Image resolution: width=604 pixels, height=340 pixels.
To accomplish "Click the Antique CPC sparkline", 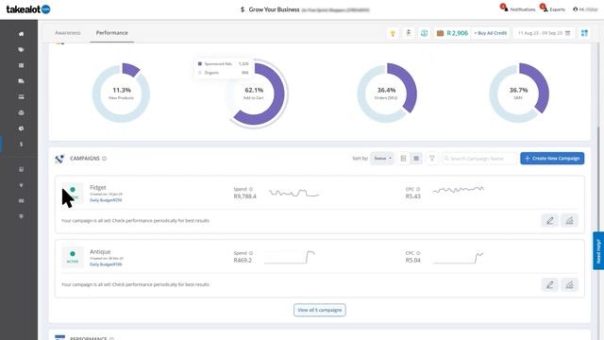I will pos(458,258).
